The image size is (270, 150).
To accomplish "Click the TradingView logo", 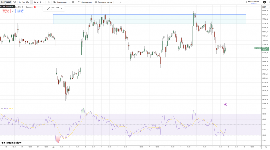I will pyautogui.click(x=11, y=143).
